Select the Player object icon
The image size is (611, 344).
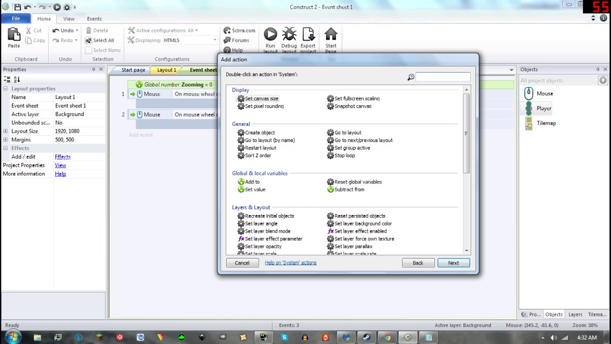tap(528, 108)
